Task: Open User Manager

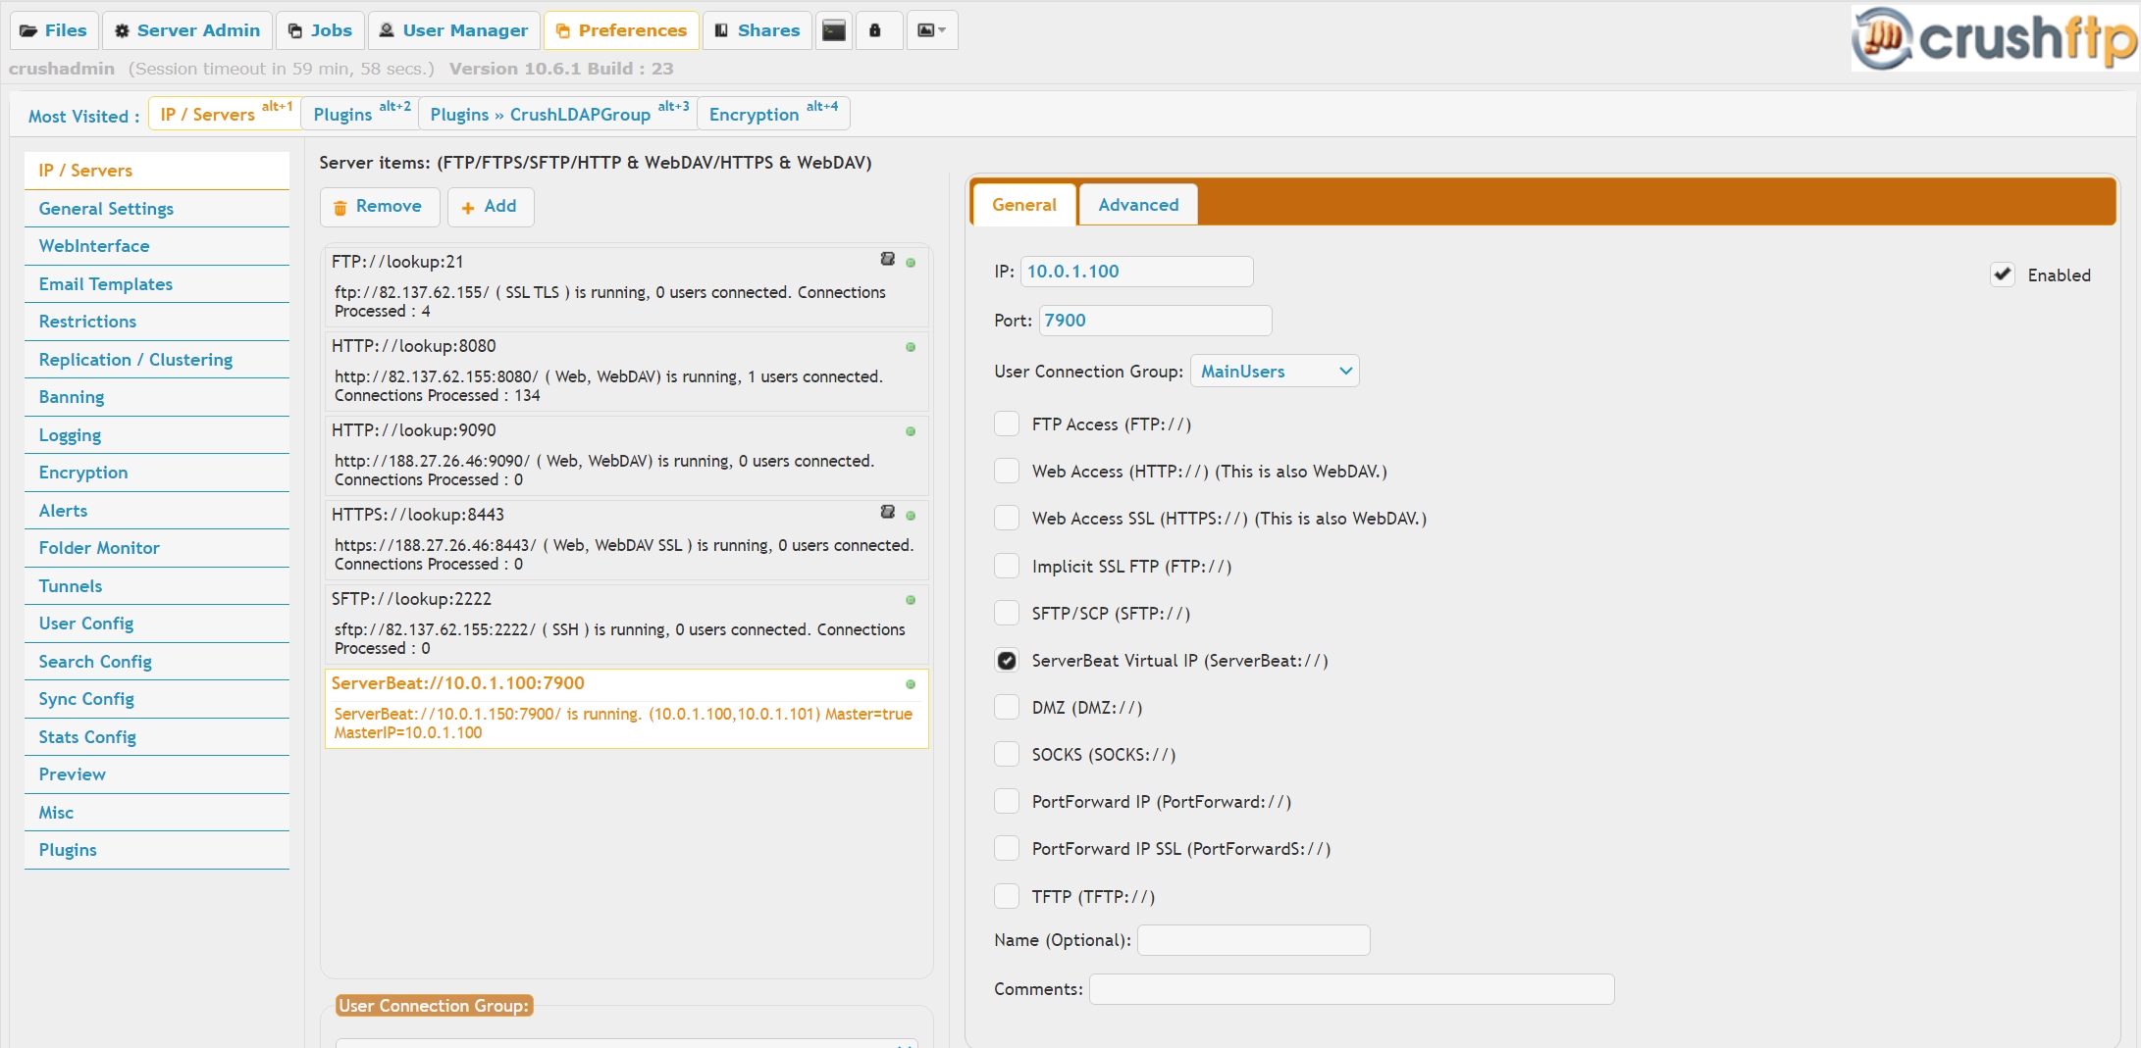Action: [454, 30]
